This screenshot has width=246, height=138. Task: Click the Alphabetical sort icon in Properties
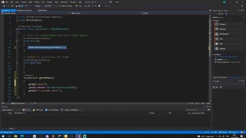pyautogui.click(x=217, y=87)
